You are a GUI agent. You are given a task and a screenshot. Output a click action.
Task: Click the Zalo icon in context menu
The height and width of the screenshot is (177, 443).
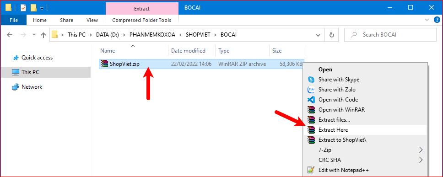(311, 90)
